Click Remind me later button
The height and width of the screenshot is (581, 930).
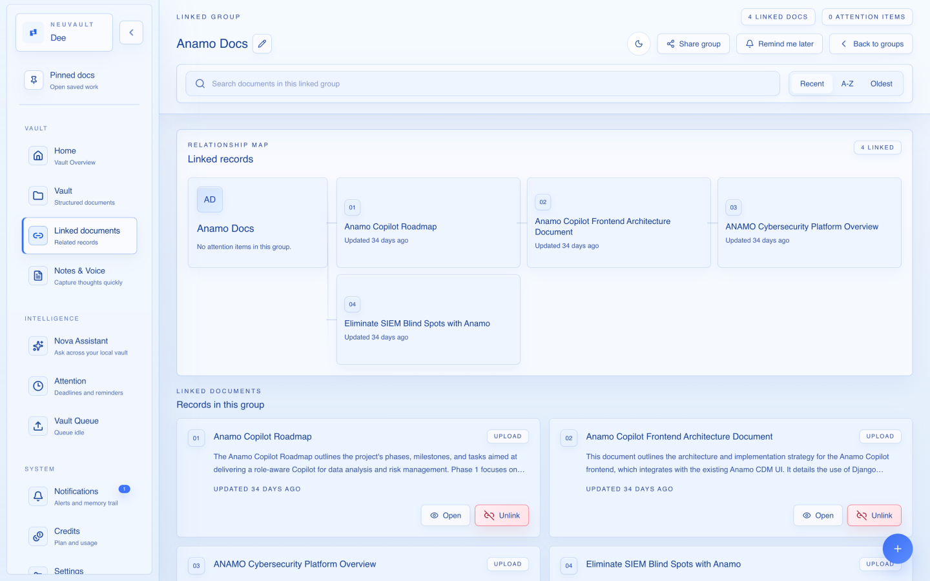click(x=780, y=44)
